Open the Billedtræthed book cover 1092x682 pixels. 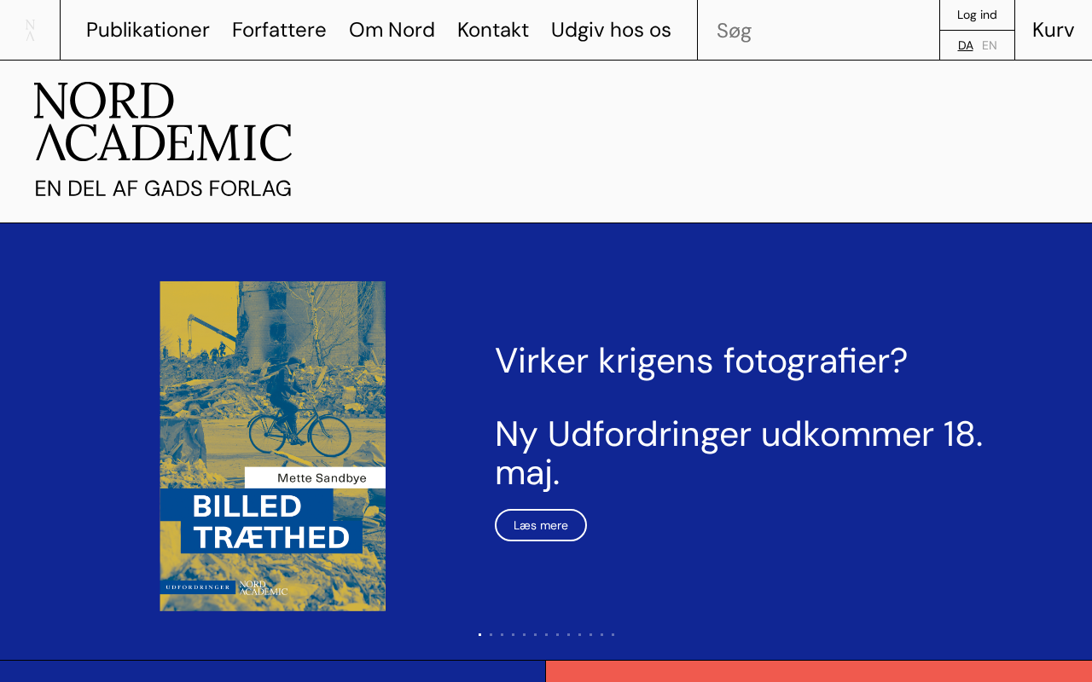pyautogui.click(x=272, y=446)
